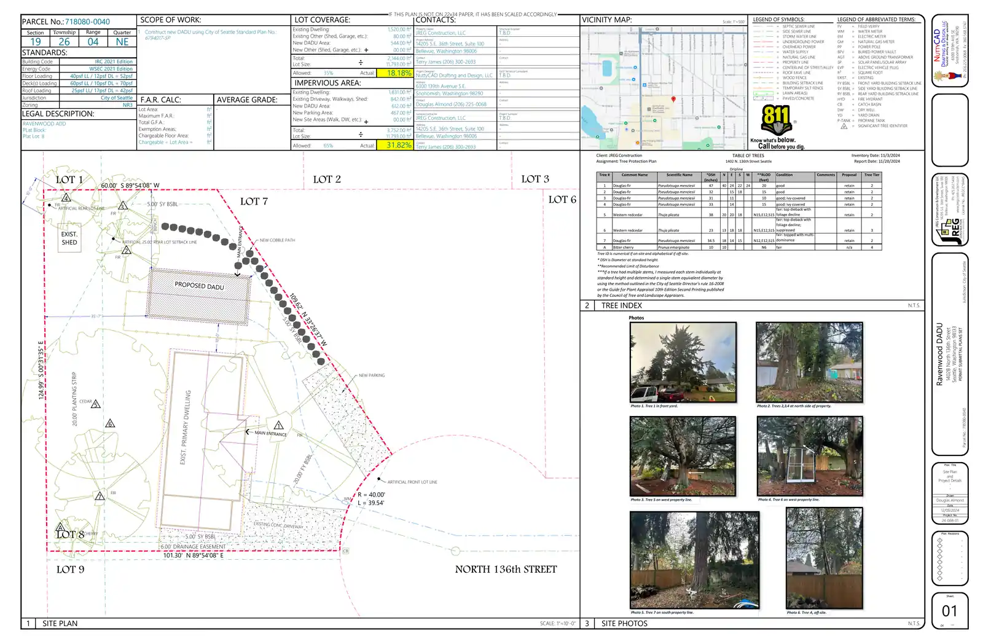Click the NORTH 136th STREET label
The width and height of the screenshot is (983, 636).
point(506,569)
